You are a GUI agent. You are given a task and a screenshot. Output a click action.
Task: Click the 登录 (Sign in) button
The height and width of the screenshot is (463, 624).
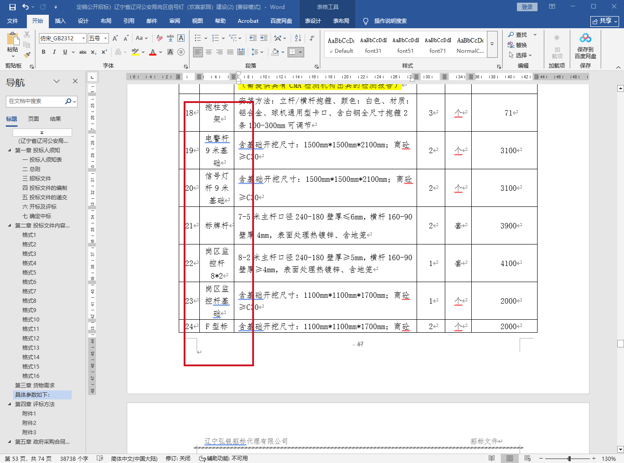click(x=527, y=7)
